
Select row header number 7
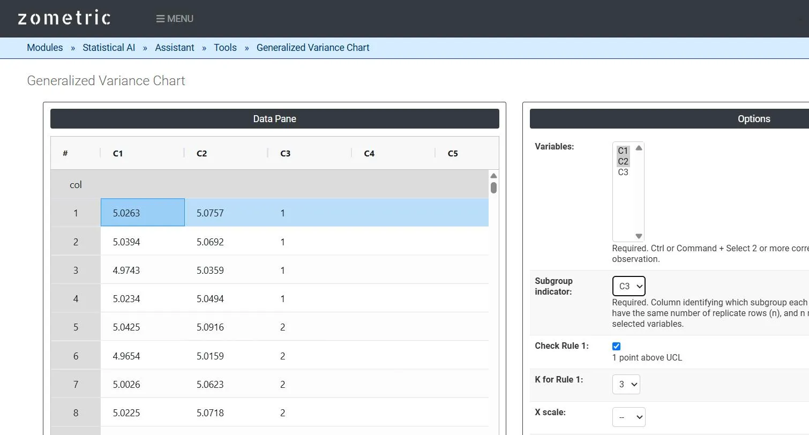[76, 384]
